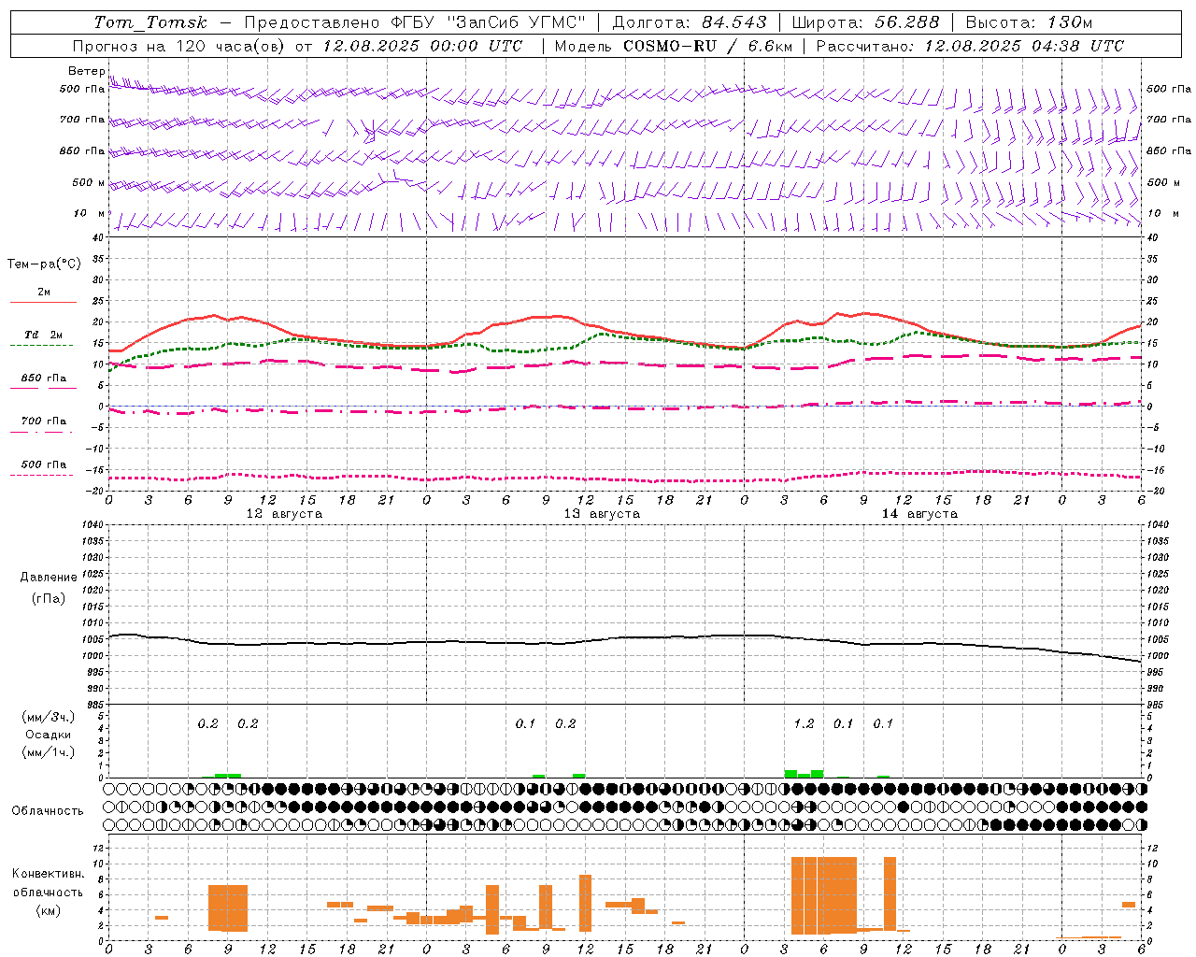This screenshot has width=1196, height=957.
Task: Click the station name Tom_Tomsk
Action: point(150,22)
